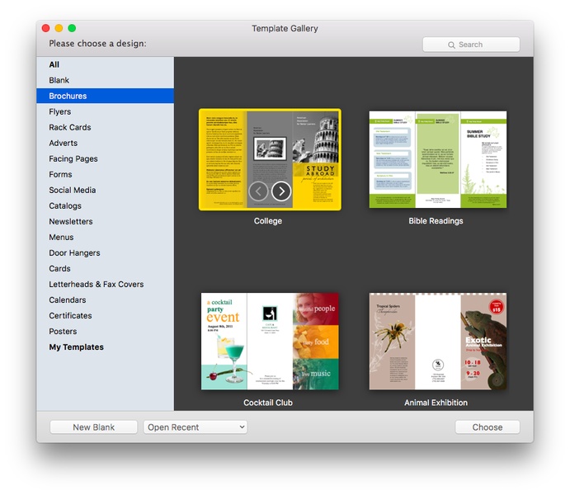Open the Social Media category

point(73,191)
